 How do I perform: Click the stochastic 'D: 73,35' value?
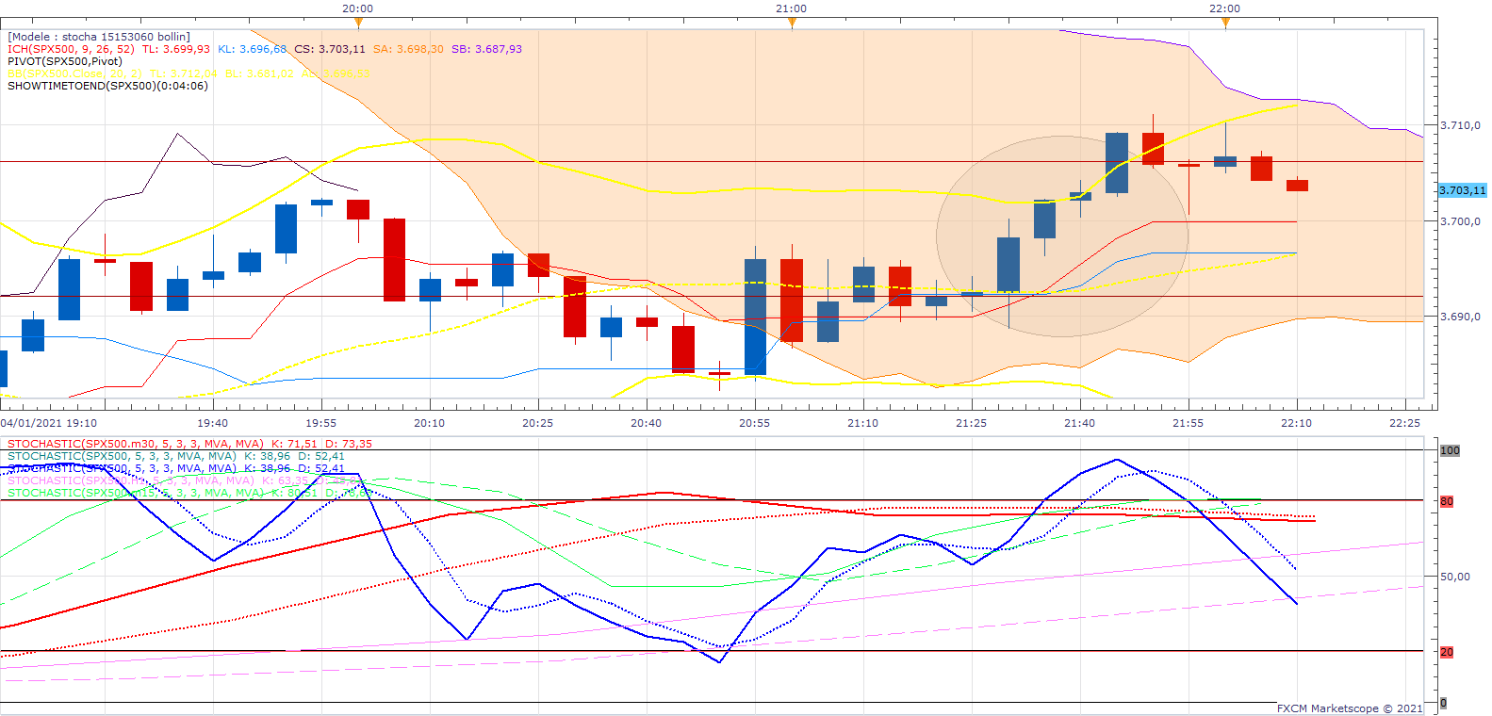pos(349,444)
